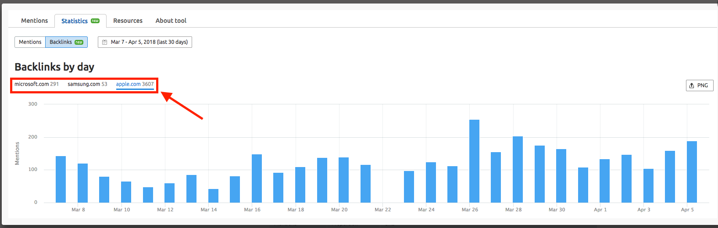Click the Apr 5 axis label
The height and width of the screenshot is (228, 718).
(687, 210)
